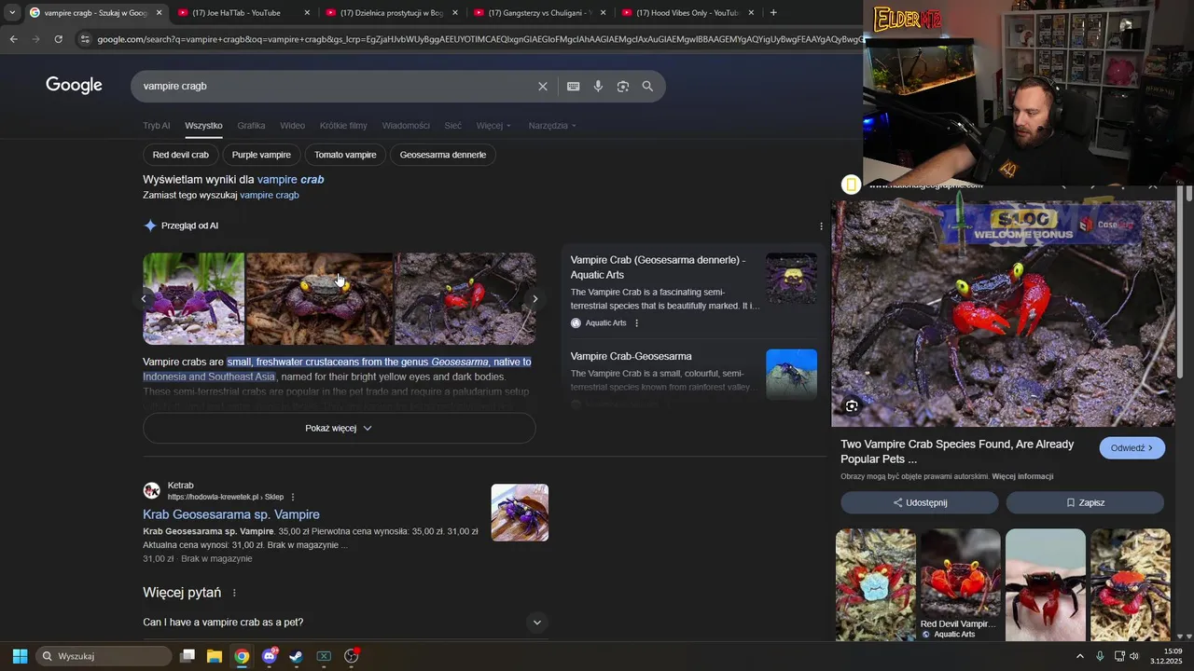The image size is (1194, 671).
Task: Open Red Devil Vampire crab related image
Action: 960,584
